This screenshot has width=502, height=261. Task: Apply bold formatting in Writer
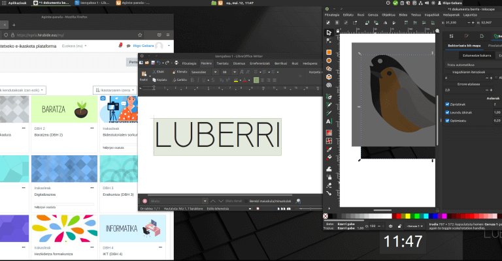(x=193, y=80)
